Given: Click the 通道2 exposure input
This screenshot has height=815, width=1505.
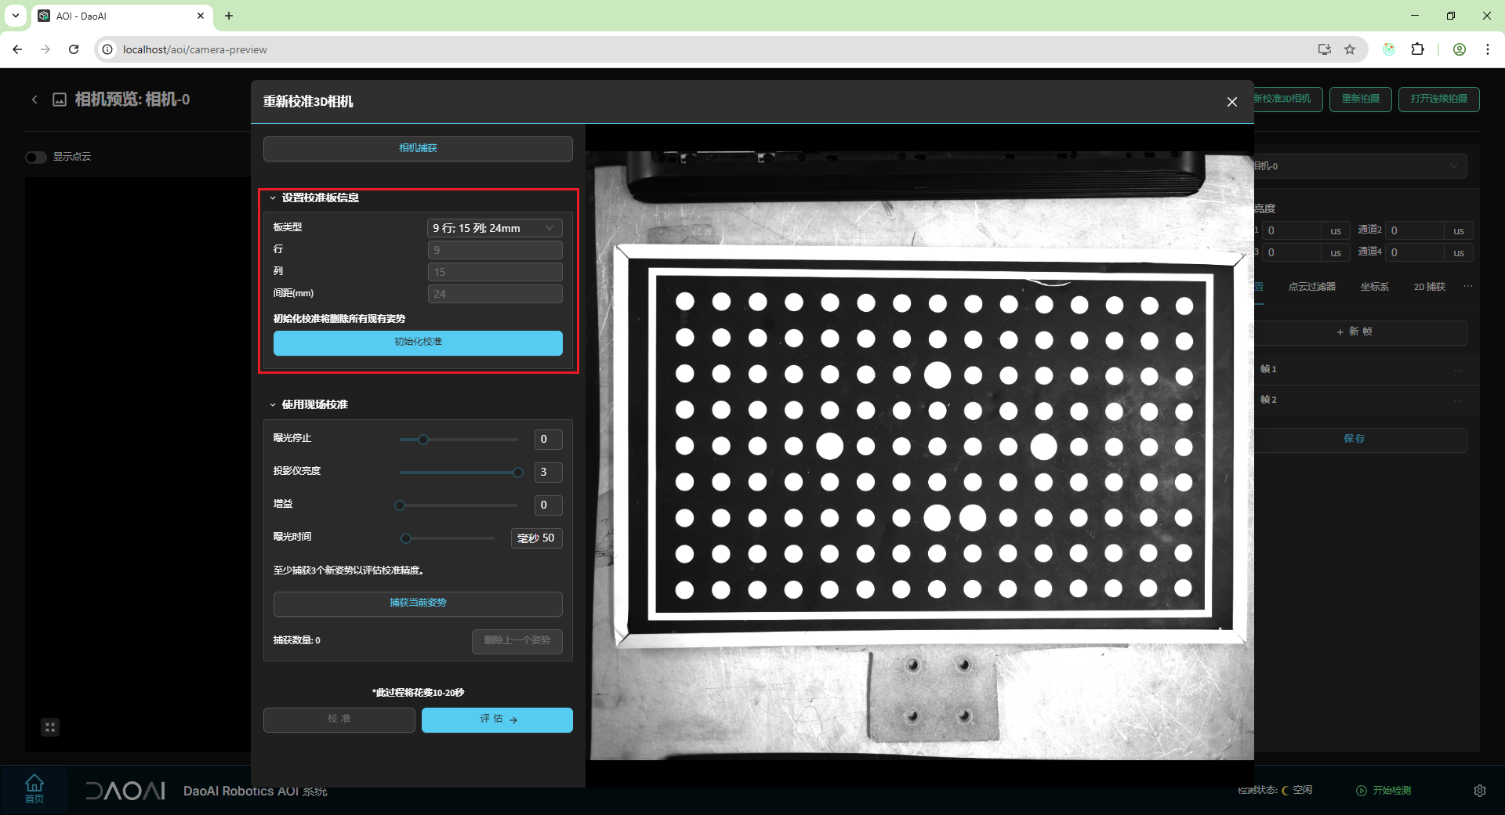Looking at the screenshot, I should click(x=1416, y=230).
